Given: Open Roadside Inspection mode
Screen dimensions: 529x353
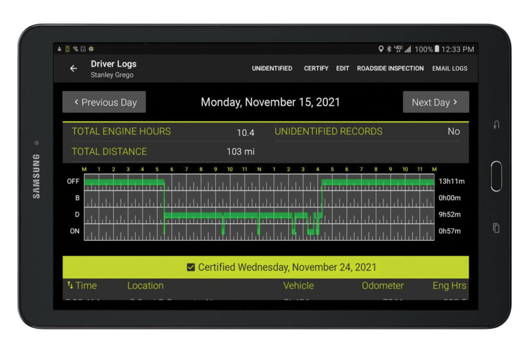Looking at the screenshot, I should [x=390, y=69].
